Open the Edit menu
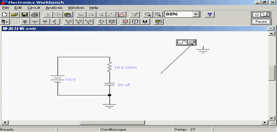Viewport: 277px width, 132px height. coord(18,8)
